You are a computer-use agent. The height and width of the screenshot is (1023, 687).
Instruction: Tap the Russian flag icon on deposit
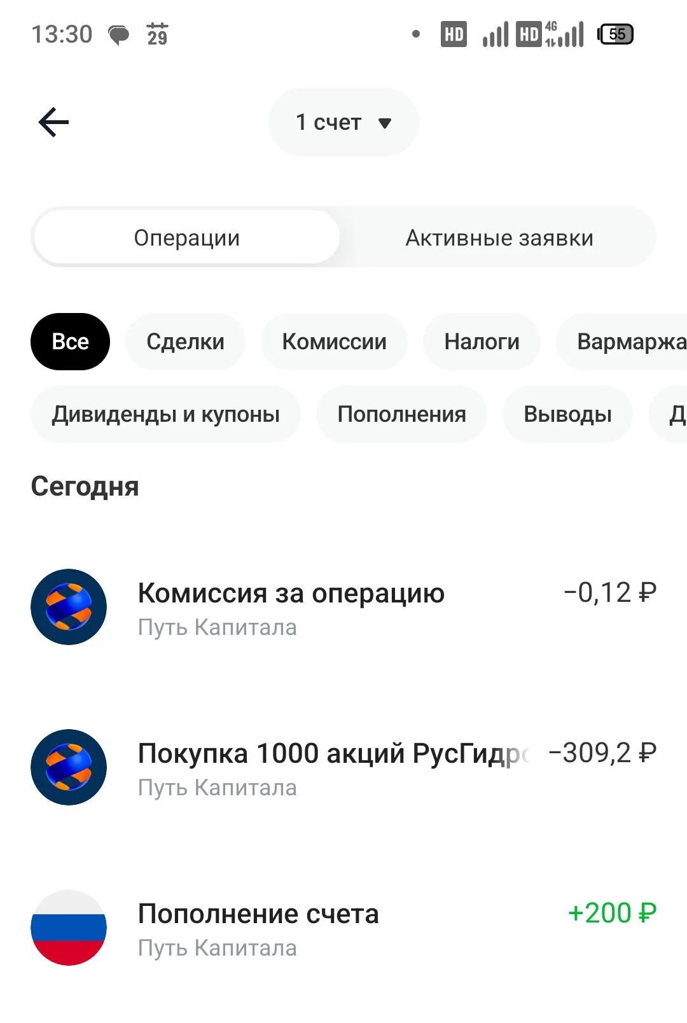pyautogui.click(x=69, y=928)
